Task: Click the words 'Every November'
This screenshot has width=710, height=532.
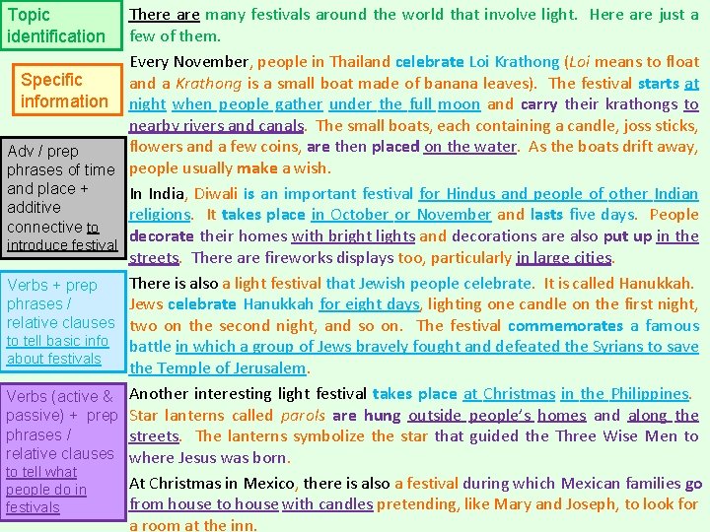Action: 188,61
